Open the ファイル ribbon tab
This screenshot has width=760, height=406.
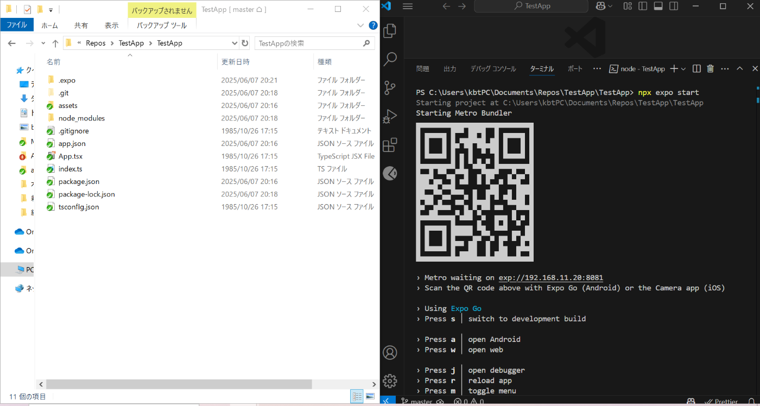pyautogui.click(x=17, y=25)
